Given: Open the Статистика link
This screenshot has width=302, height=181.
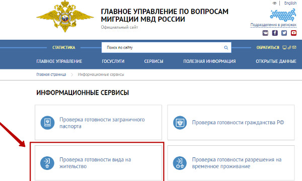Looking at the screenshot, I should pyautogui.click(x=63, y=47).
